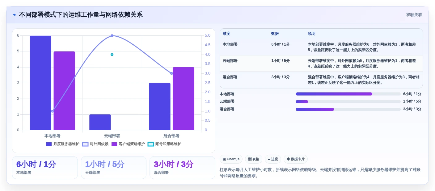Viewport: 435px width, 191px height.
Task: Click the 混合部署 description text in table
Action: pyautogui.click(x=364, y=80)
